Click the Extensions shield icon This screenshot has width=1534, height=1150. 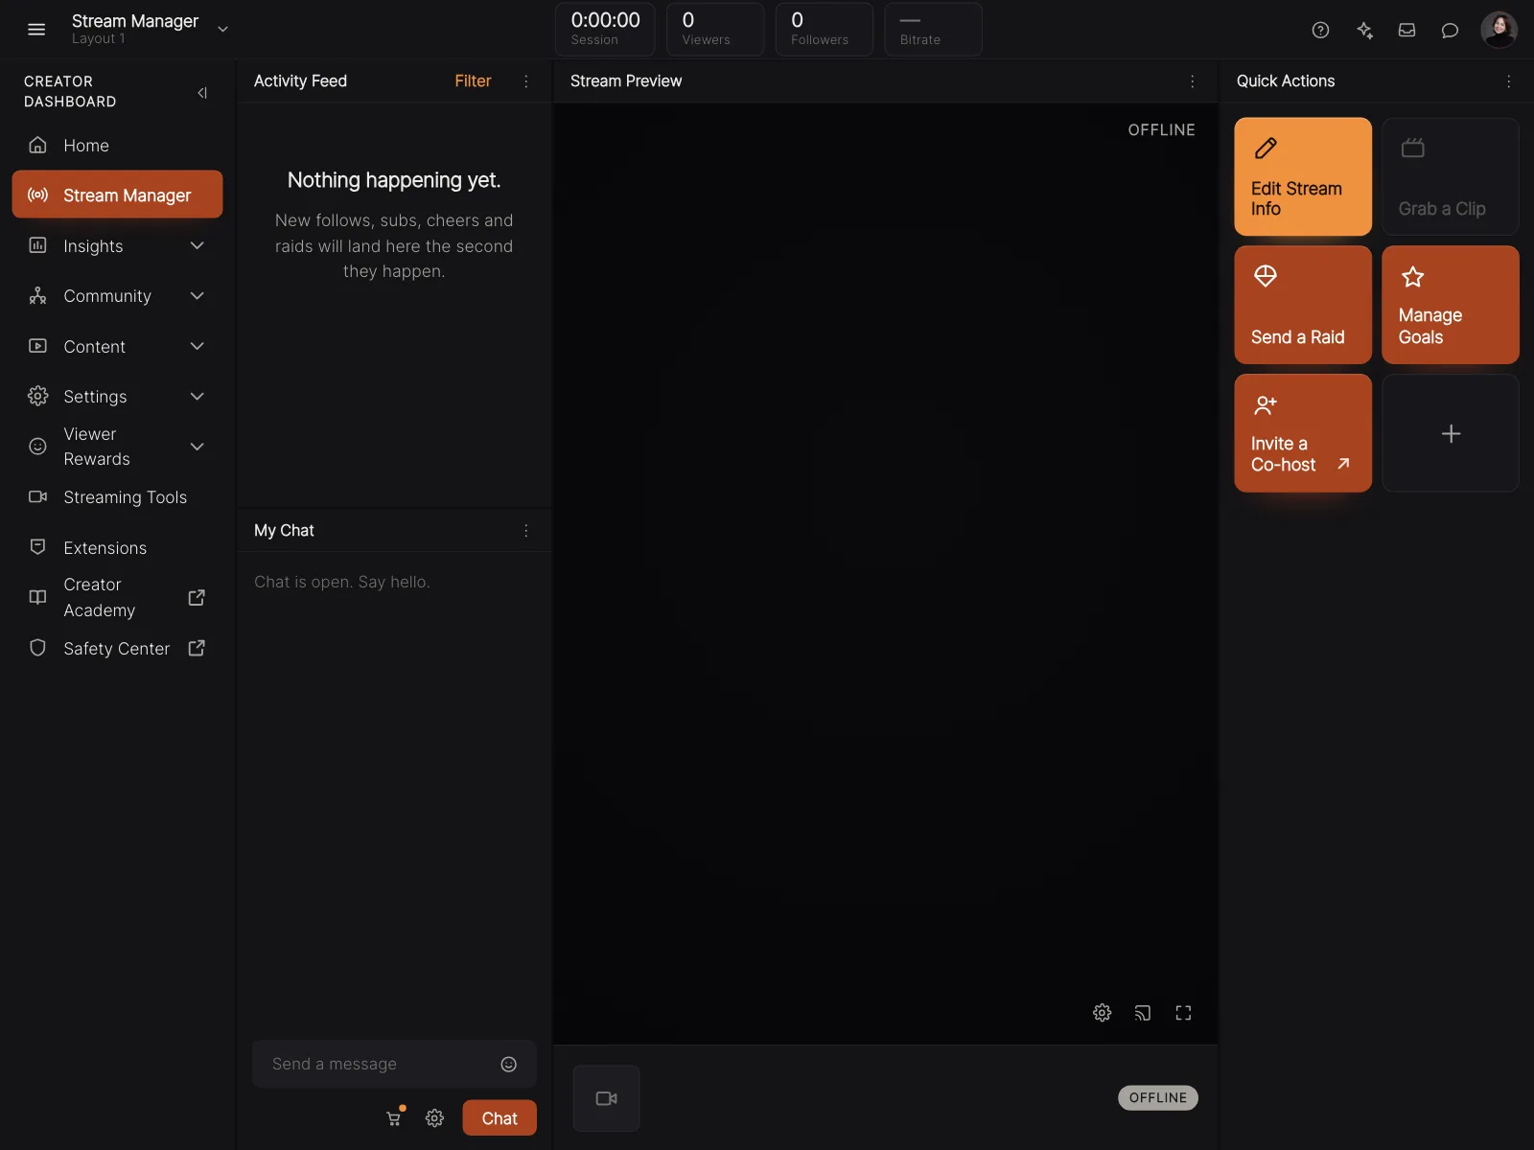tap(37, 546)
